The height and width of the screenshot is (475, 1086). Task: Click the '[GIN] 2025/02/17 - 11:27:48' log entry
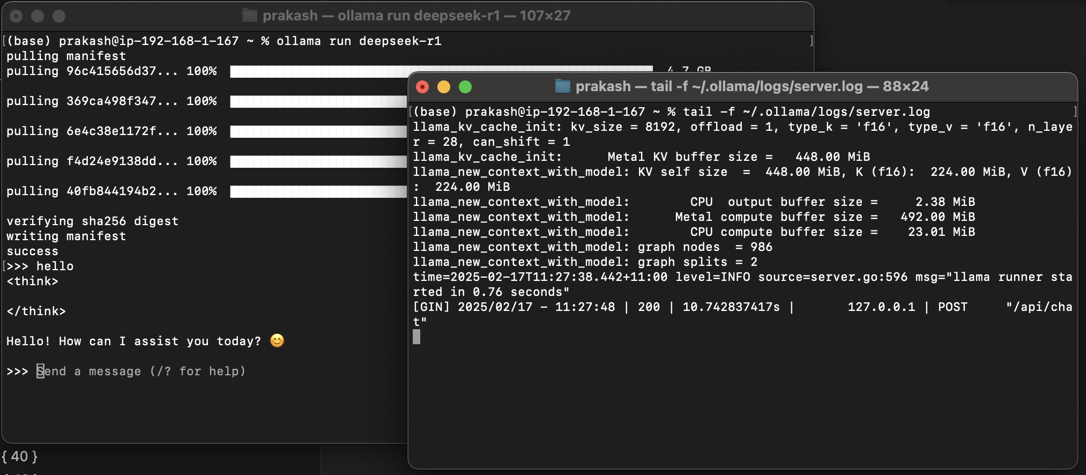pyautogui.click(x=743, y=307)
